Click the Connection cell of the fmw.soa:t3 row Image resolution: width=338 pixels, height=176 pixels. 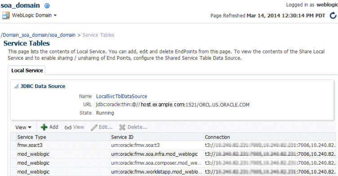pos(270,145)
